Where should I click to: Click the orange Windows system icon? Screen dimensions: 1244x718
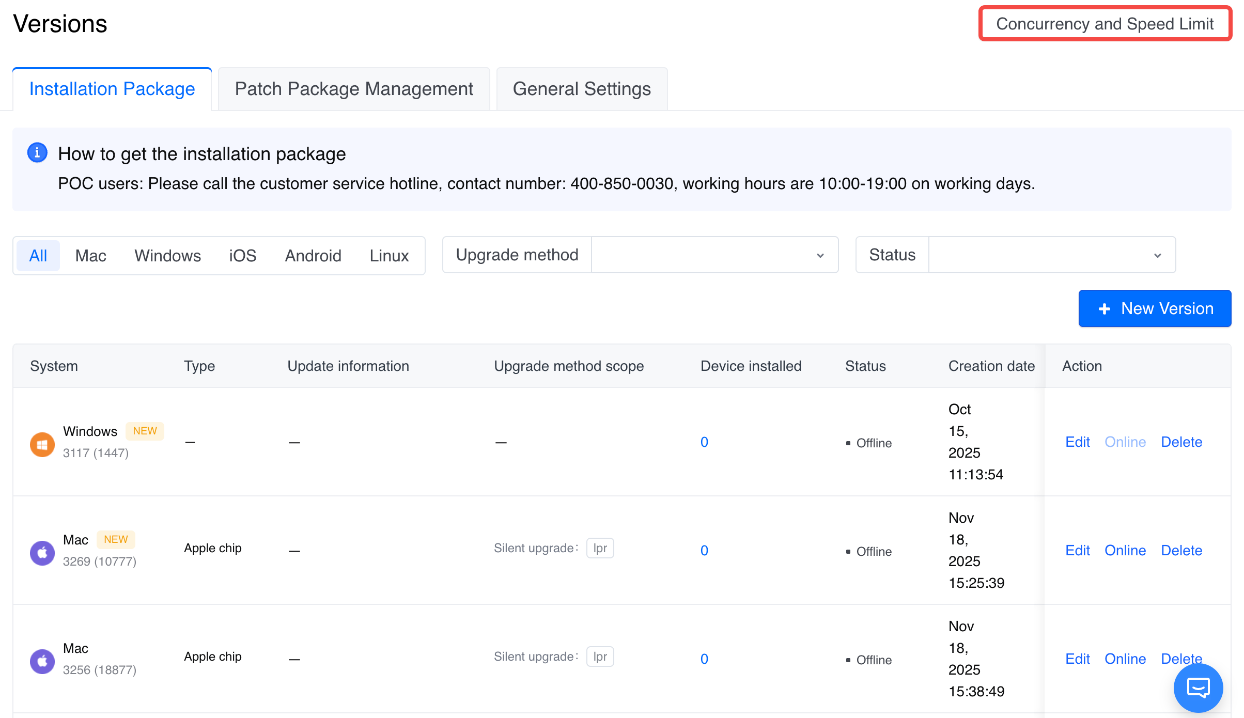[42, 444]
